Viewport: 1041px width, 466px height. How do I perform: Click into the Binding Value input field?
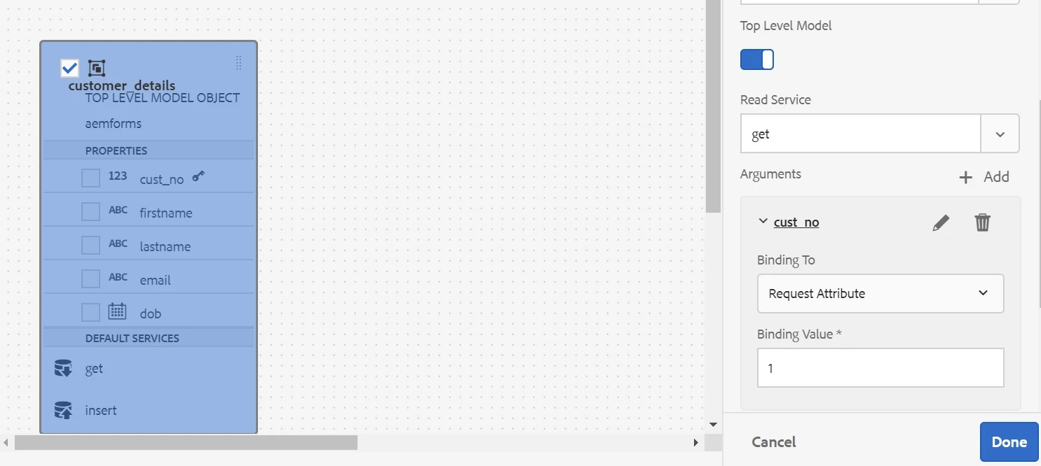pyautogui.click(x=880, y=367)
